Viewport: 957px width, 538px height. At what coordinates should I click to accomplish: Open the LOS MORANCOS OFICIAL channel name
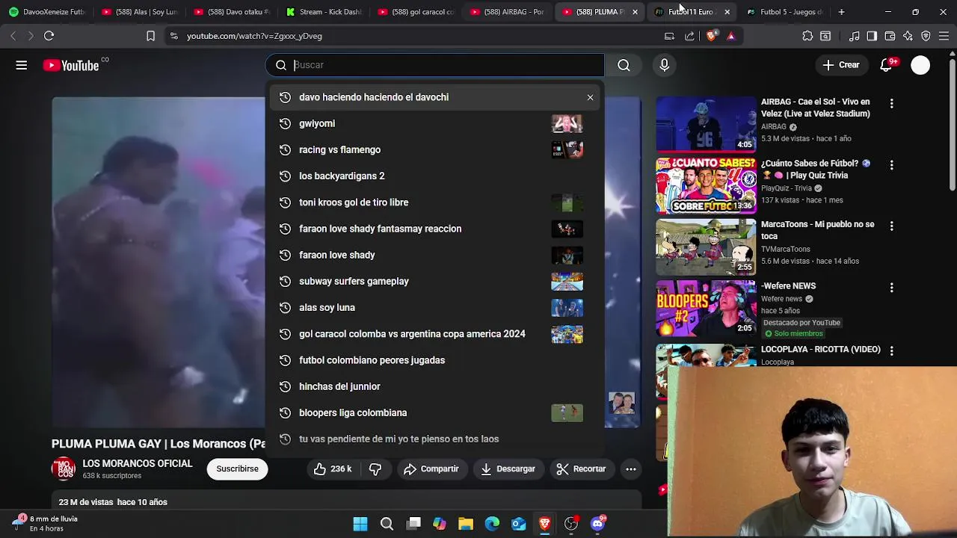click(138, 463)
